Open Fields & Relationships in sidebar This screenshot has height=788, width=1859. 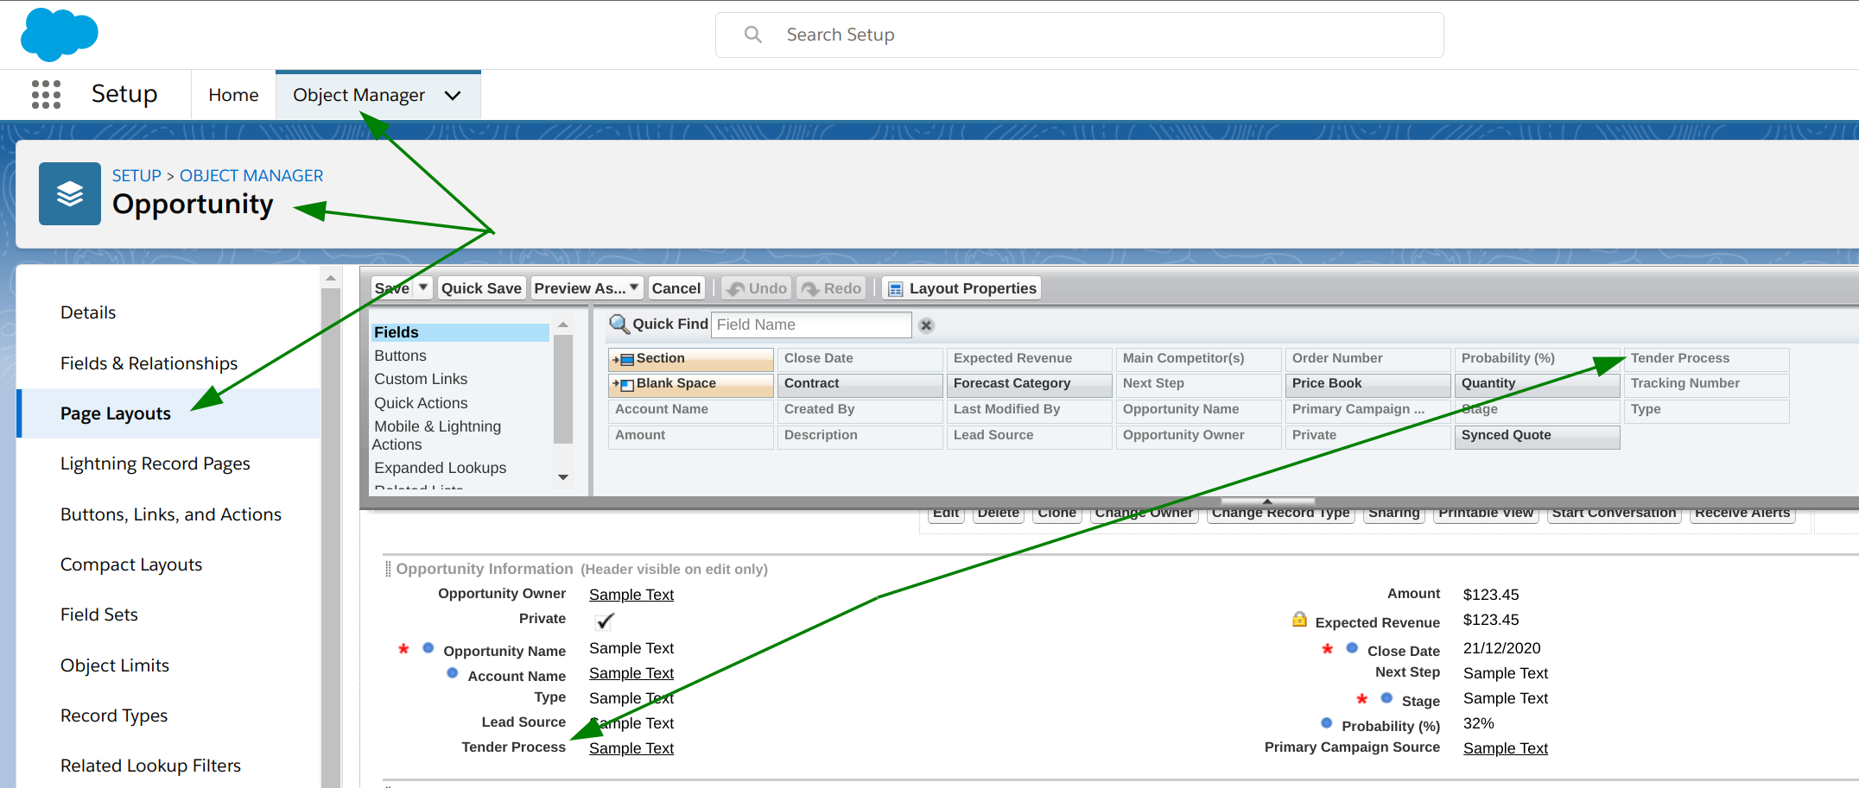point(149,363)
